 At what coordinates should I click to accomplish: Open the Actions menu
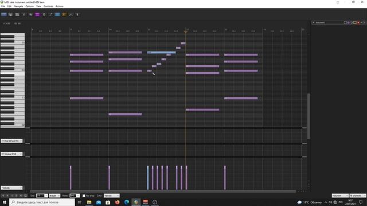pyautogui.click(x=59, y=6)
